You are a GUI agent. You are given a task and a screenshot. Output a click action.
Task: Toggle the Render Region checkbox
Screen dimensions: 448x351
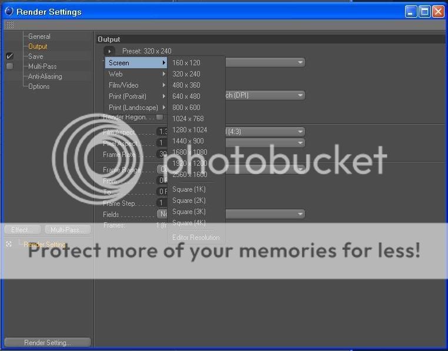pos(159,117)
